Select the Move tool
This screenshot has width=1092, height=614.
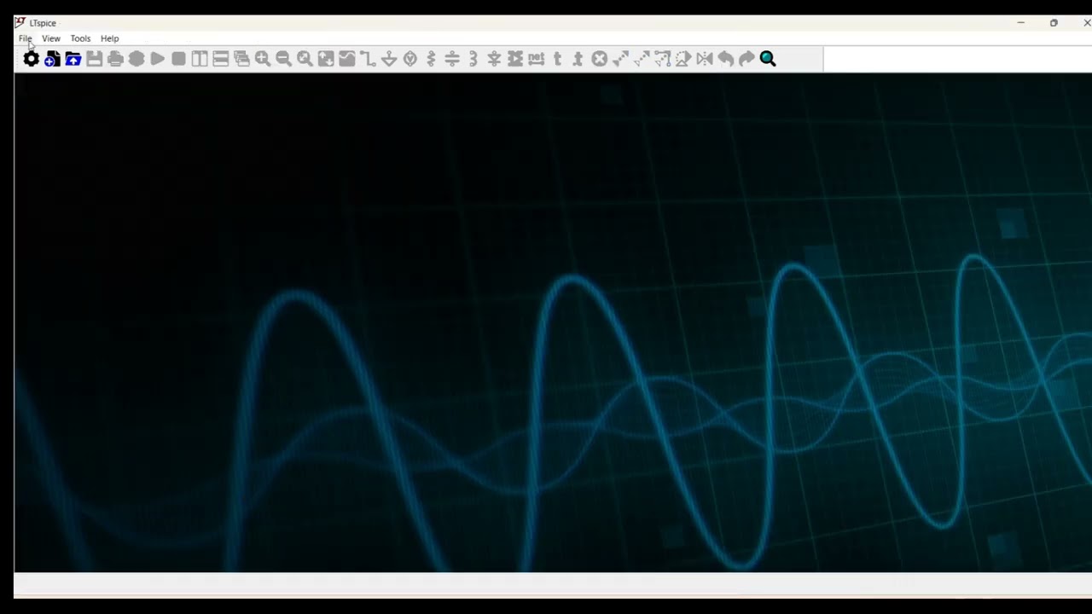642,59
